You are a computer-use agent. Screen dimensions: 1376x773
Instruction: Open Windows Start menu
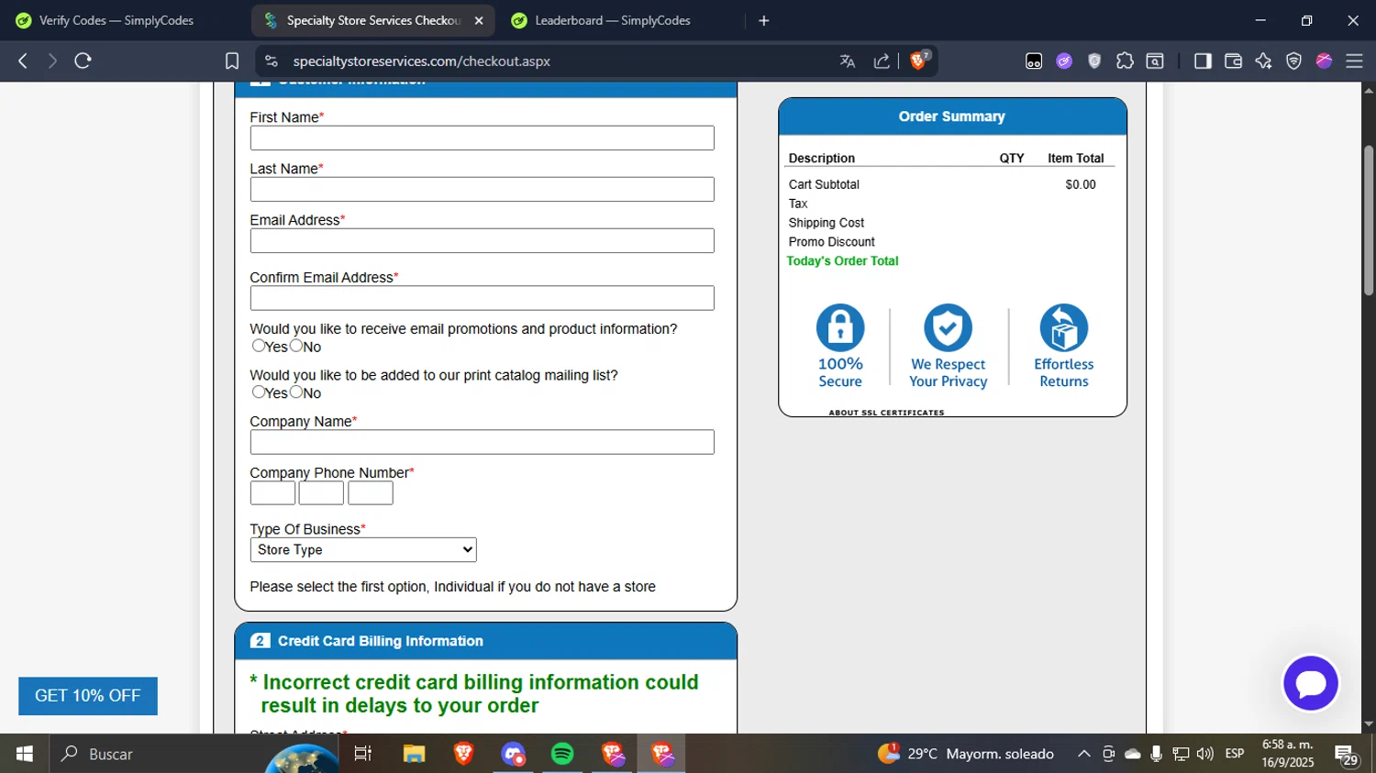(x=24, y=754)
